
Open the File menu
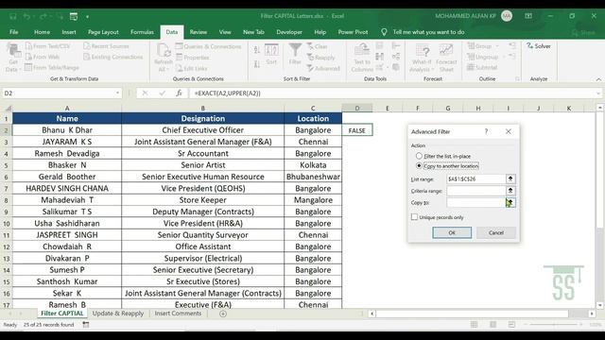[x=14, y=32]
